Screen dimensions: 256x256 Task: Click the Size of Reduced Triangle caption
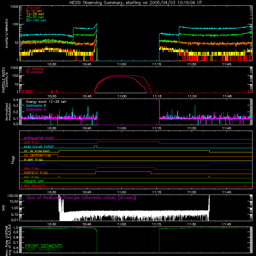(x=81, y=198)
